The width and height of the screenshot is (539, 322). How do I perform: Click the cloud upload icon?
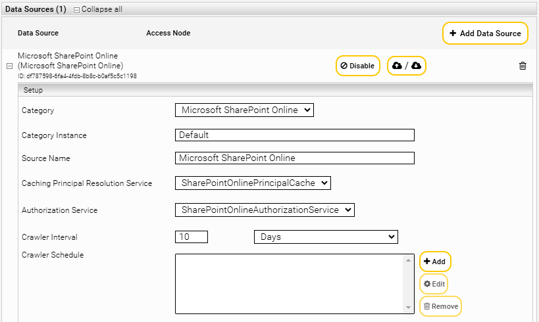pyautogui.click(x=397, y=66)
